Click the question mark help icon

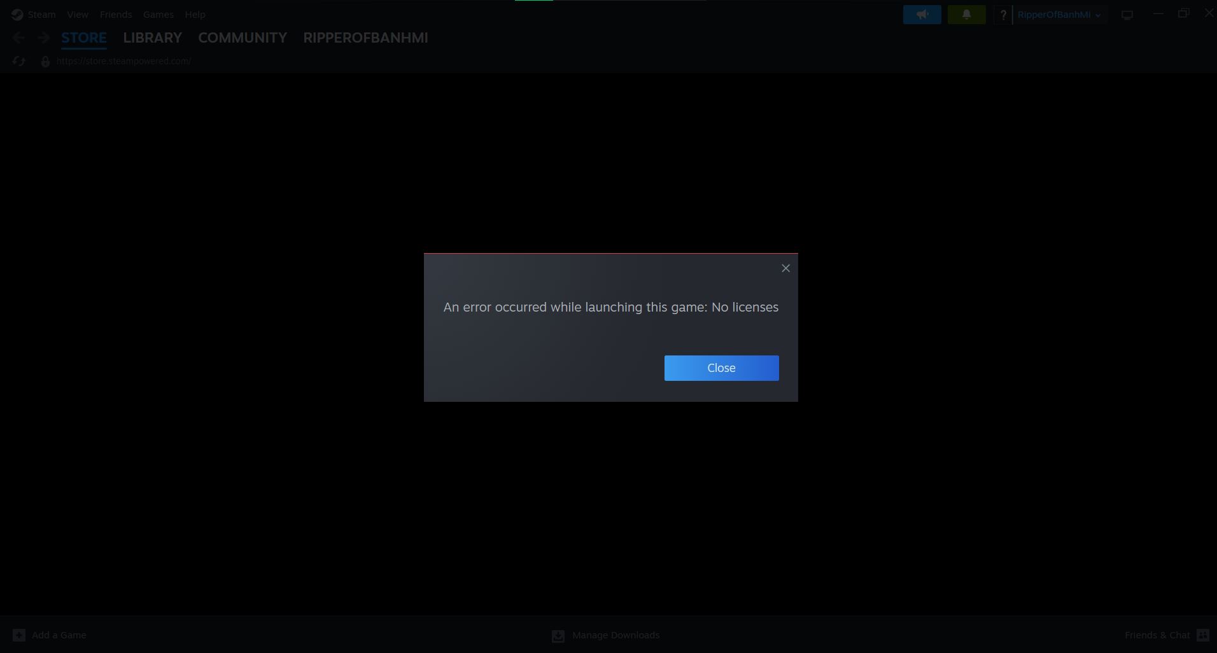click(x=1002, y=15)
